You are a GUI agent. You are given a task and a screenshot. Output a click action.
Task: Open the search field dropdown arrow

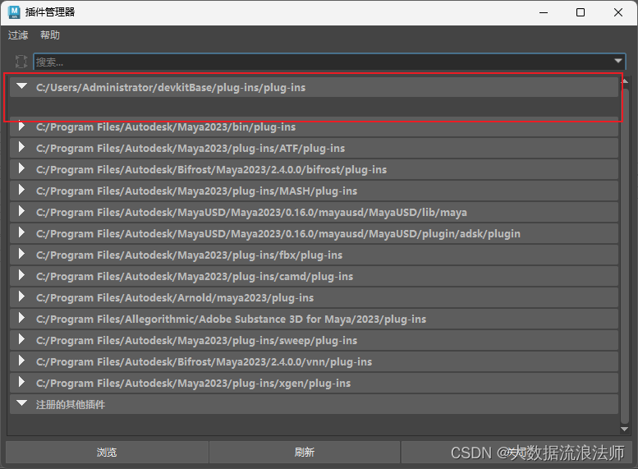[618, 61]
